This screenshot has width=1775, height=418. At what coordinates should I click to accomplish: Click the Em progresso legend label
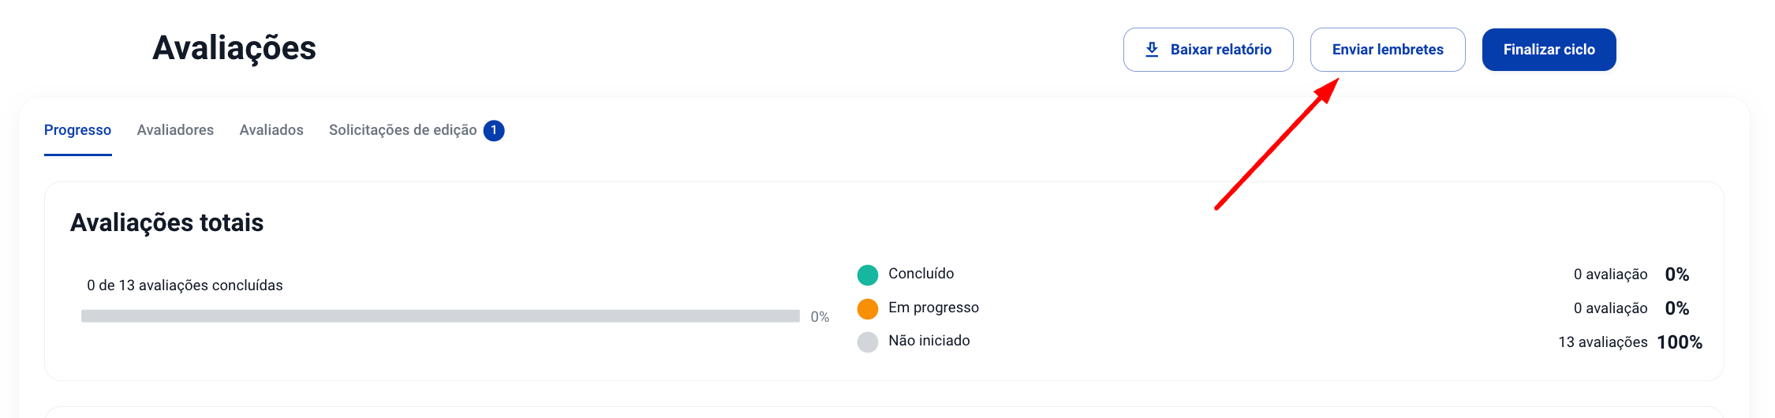[x=934, y=308]
